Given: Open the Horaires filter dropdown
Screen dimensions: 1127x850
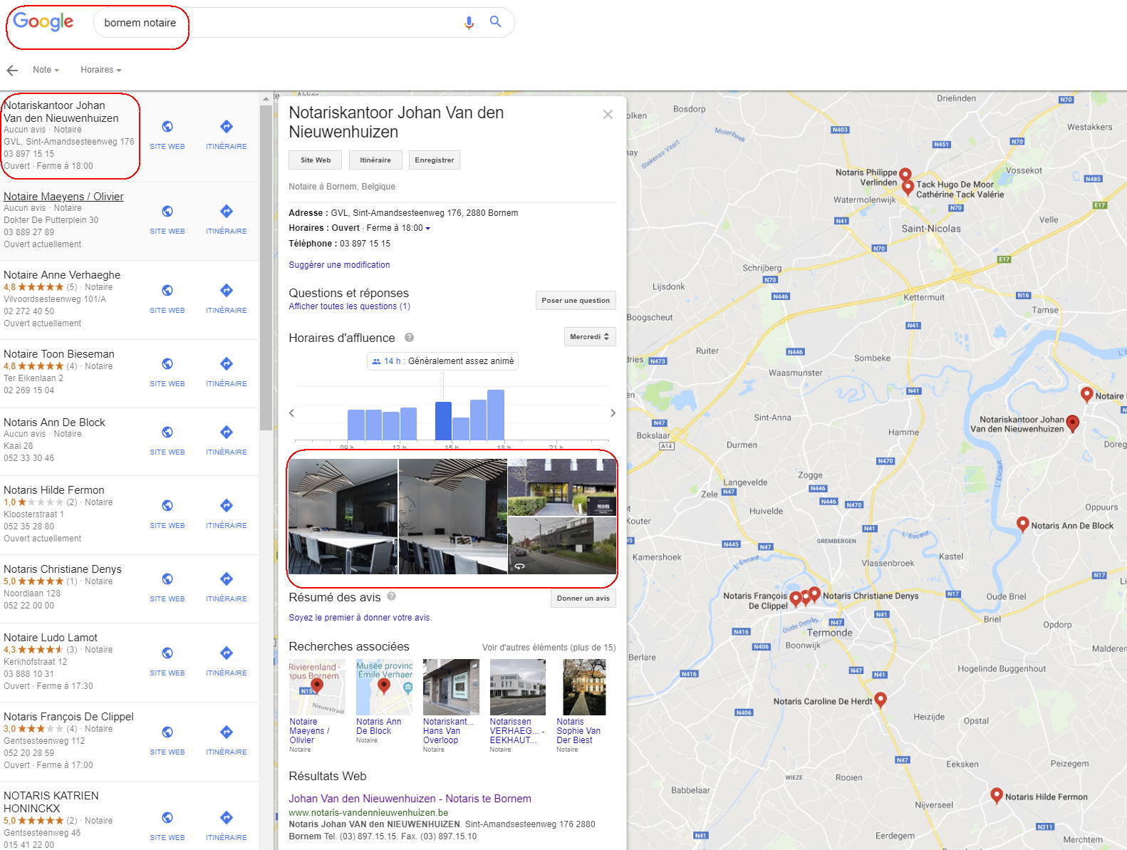Looking at the screenshot, I should coord(101,70).
